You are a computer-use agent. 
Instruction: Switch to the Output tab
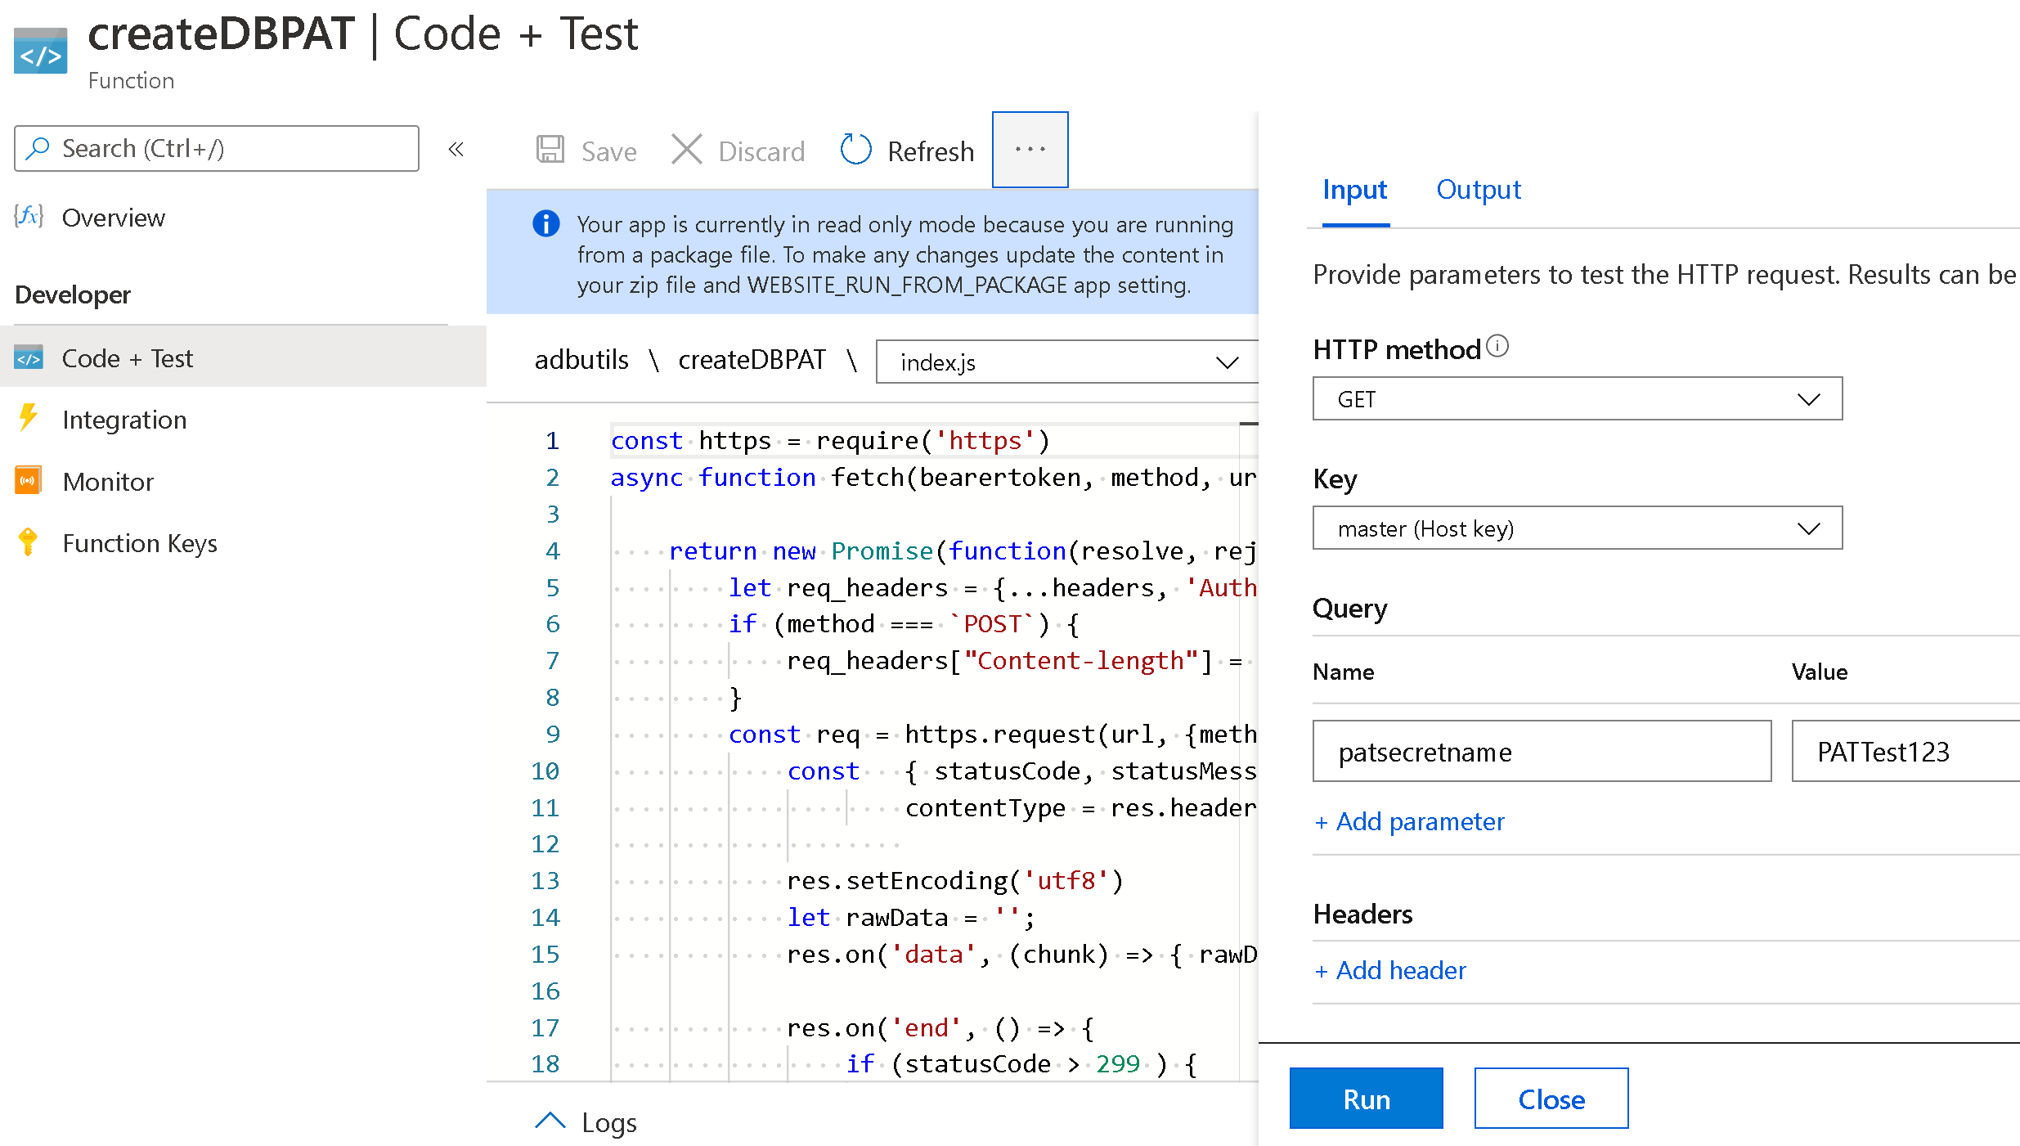[x=1478, y=190]
